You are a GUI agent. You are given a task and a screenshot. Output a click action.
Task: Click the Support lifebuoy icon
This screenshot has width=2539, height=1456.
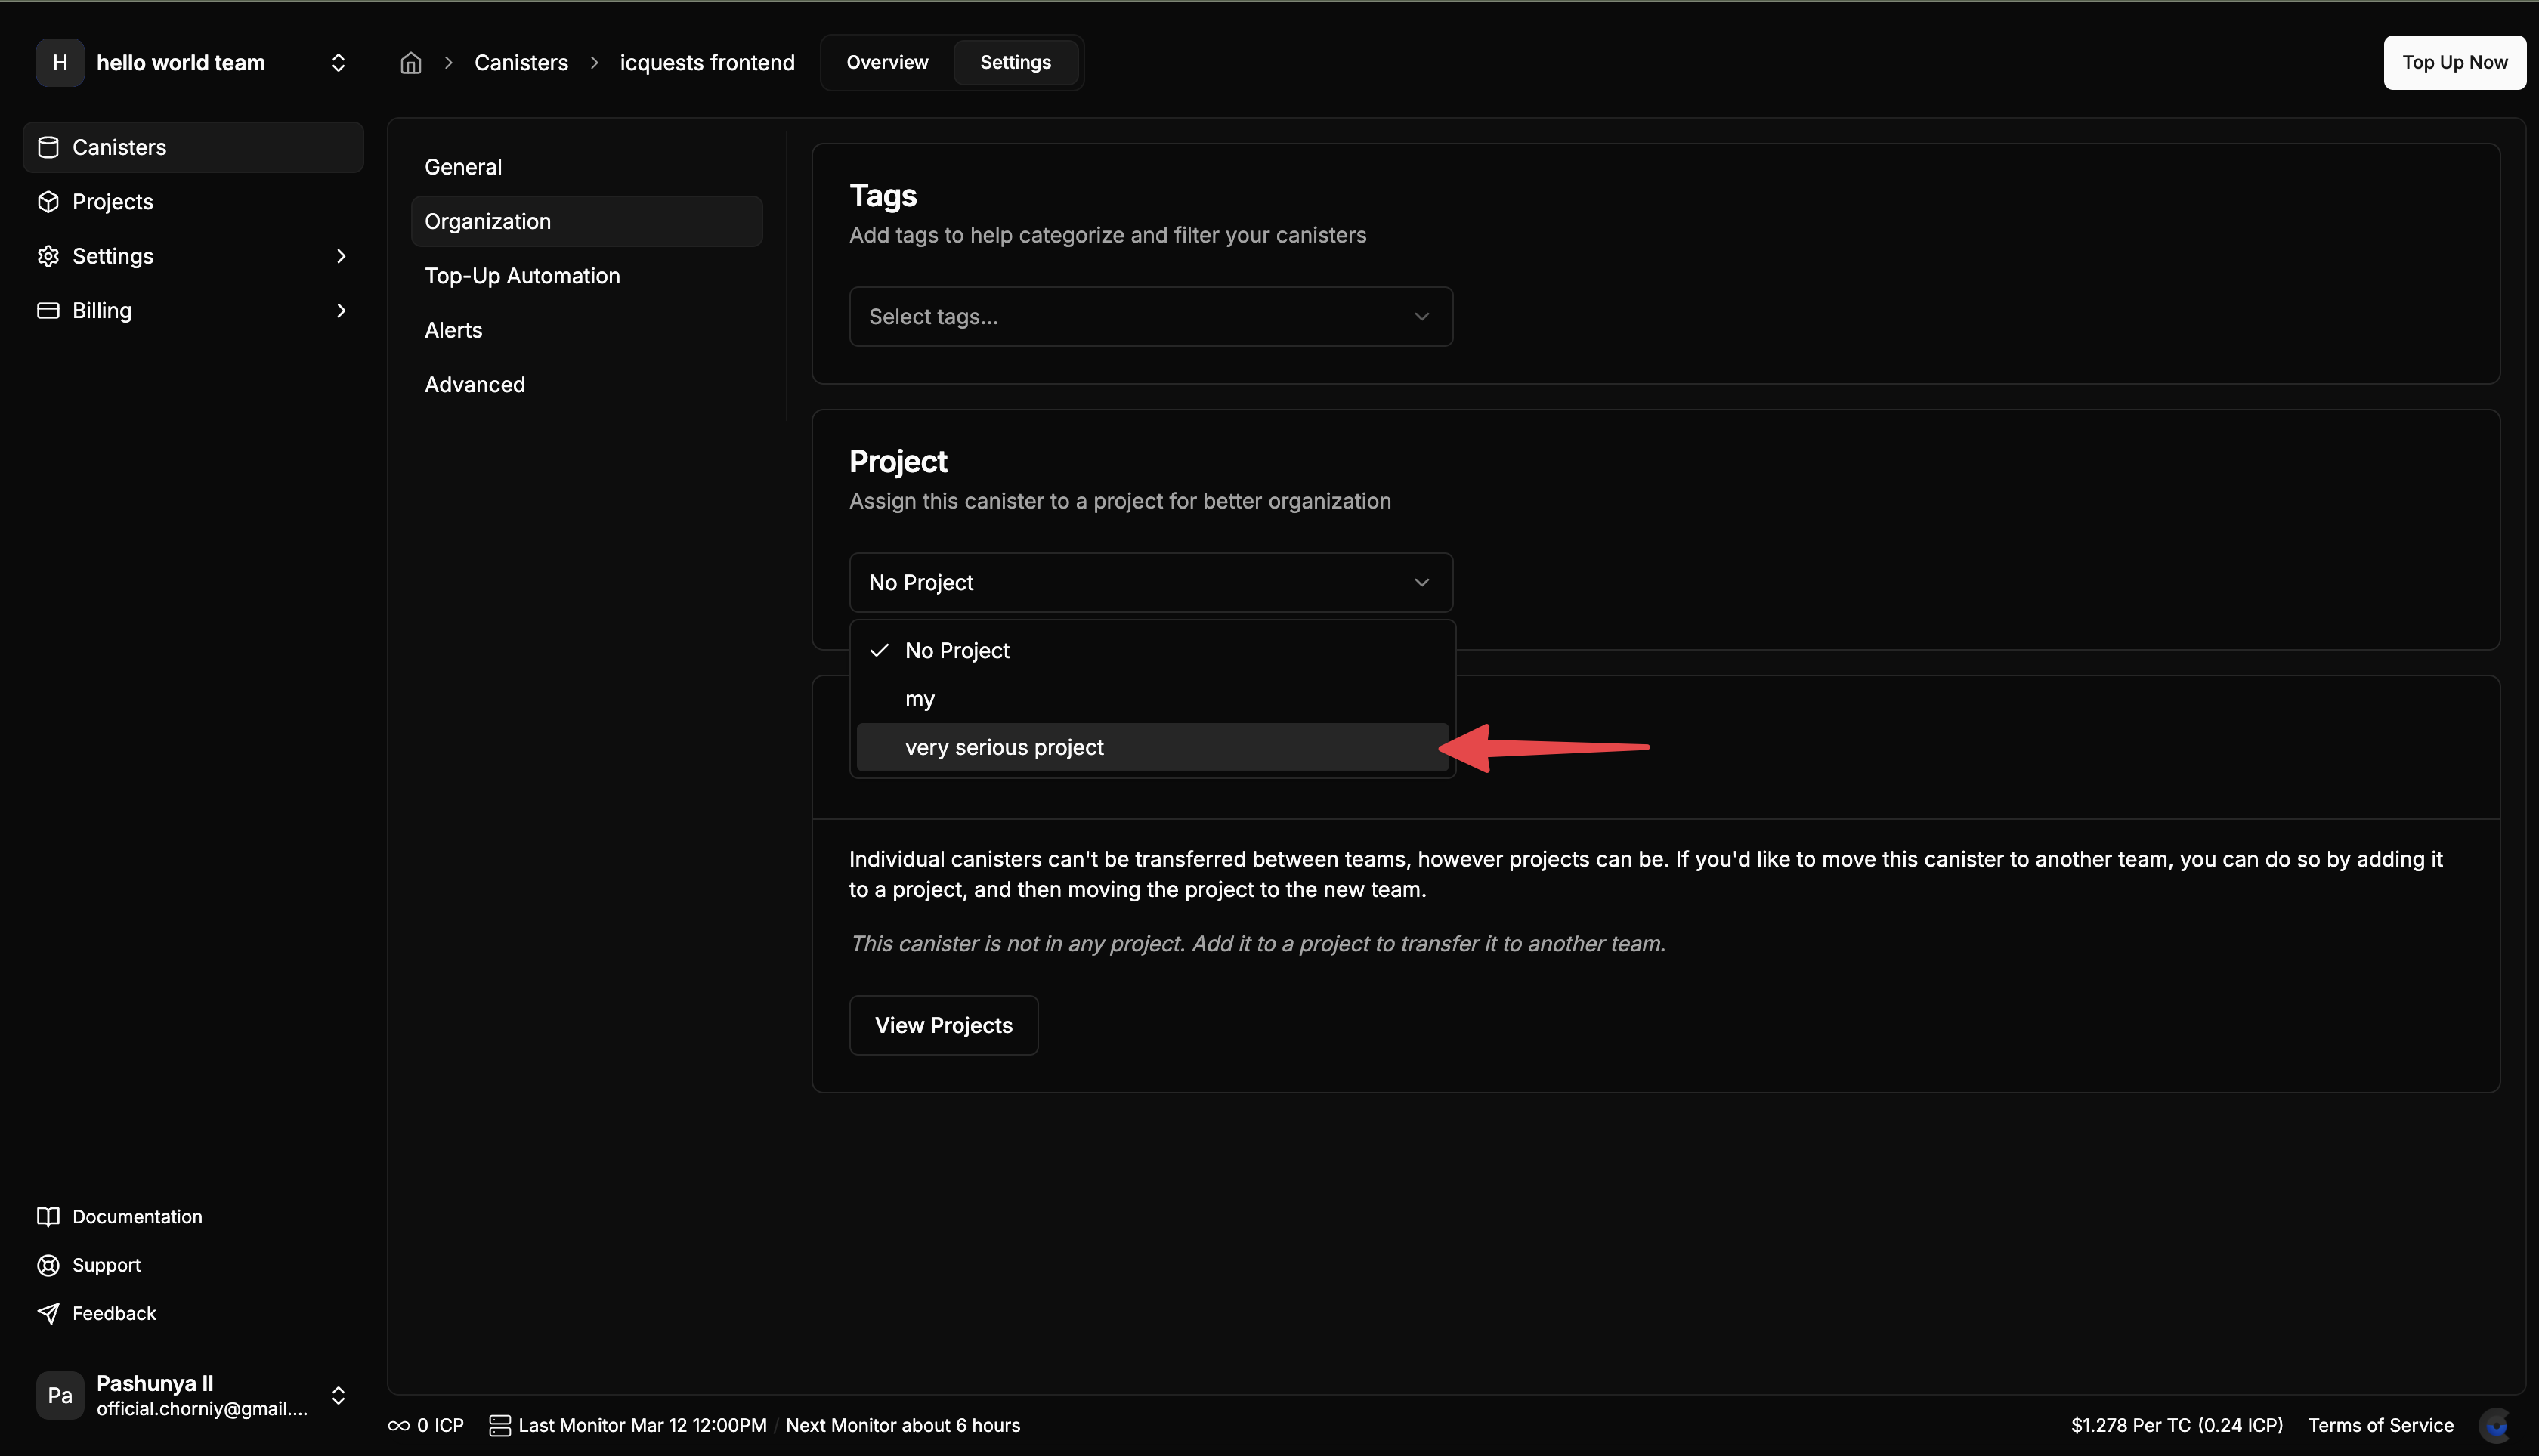[x=48, y=1264]
